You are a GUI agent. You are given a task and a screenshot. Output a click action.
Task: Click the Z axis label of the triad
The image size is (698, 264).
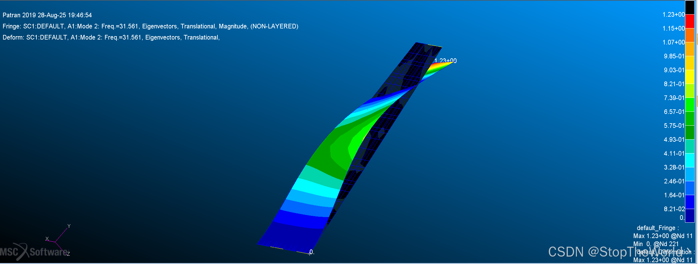pyautogui.click(x=68, y=254)
